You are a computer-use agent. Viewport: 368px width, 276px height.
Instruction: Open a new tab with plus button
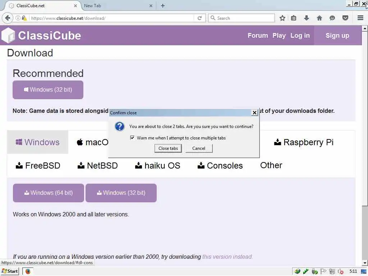pyautogui.click(x=163, y=6)
